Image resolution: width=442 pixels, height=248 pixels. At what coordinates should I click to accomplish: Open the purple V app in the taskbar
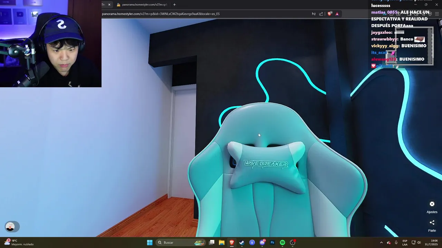[252, 242]
